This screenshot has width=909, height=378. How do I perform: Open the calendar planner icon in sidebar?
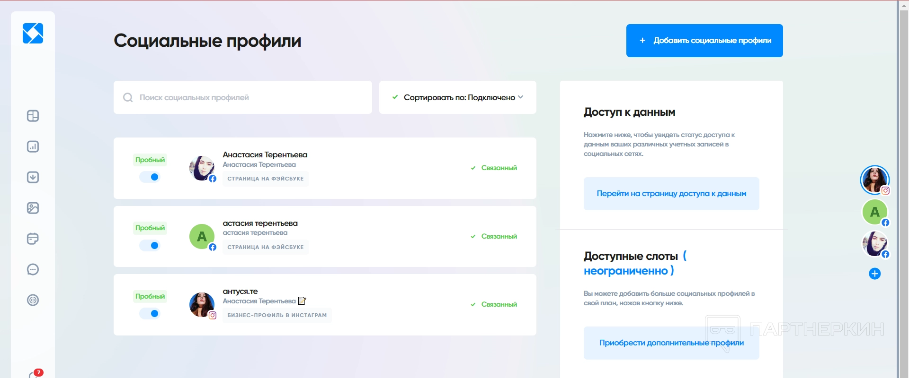pos(33,239)
